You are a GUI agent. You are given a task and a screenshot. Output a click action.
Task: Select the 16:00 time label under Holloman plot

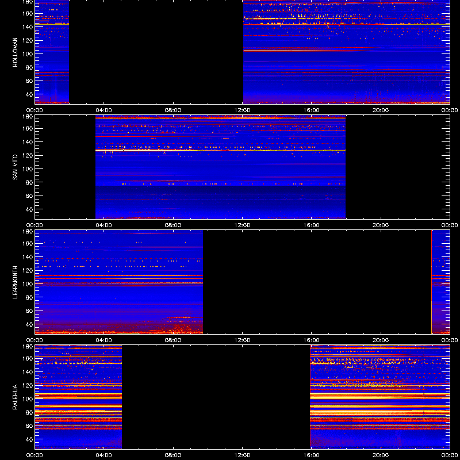(311, 110)
